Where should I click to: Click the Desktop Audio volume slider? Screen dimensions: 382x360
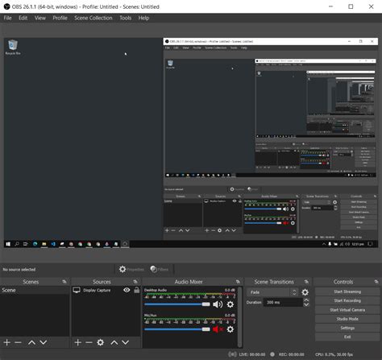[177, 304]
